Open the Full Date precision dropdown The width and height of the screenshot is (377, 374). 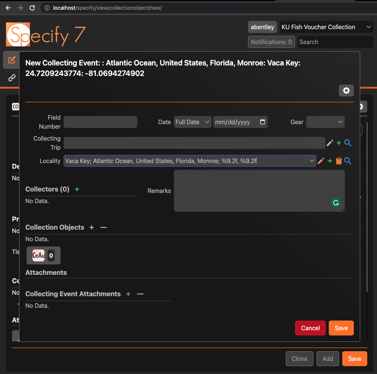click(x=193, y=122)
